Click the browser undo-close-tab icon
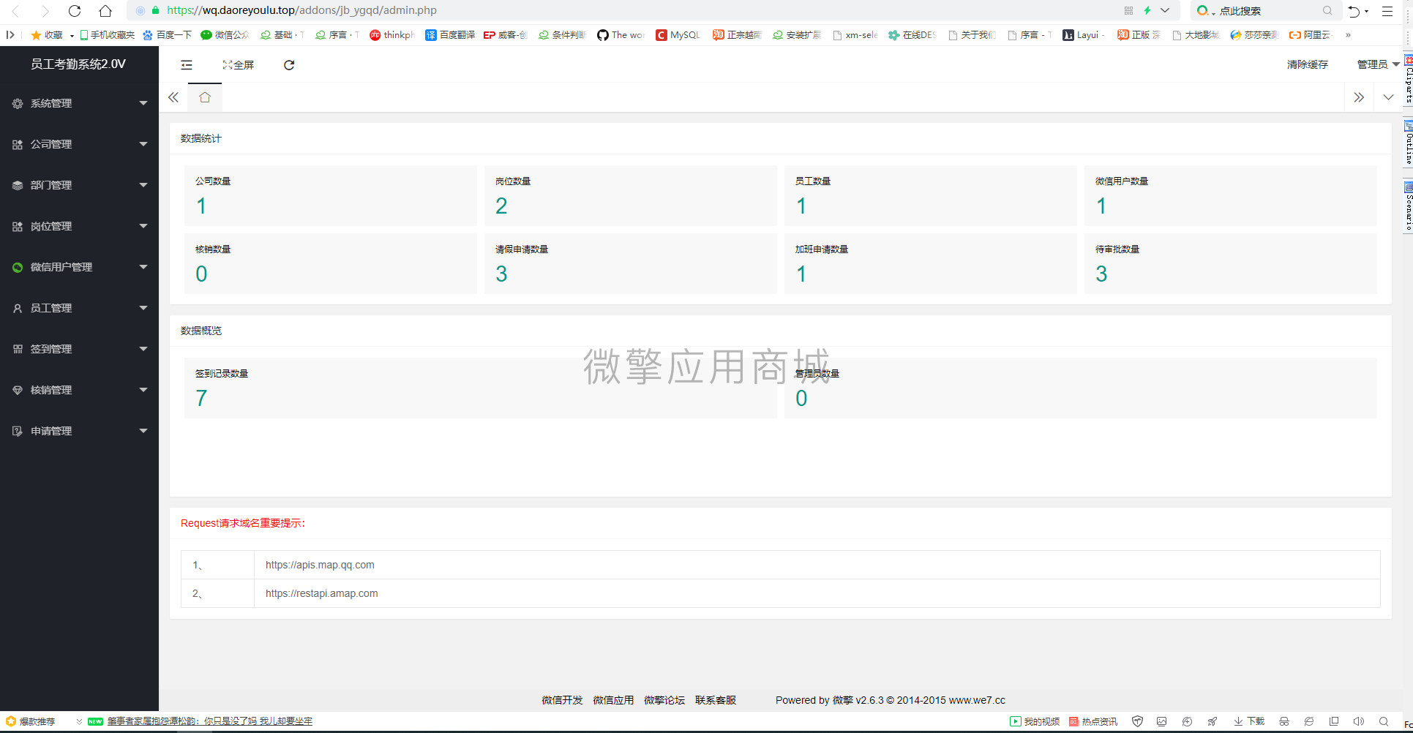1413x733 pixels. pos(1354,11)
